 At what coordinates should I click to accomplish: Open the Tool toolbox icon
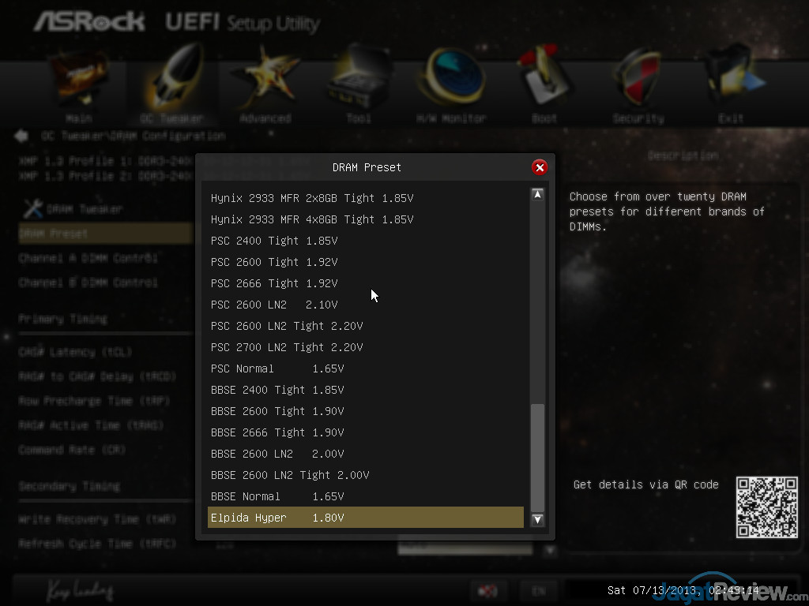coord(359,78)
